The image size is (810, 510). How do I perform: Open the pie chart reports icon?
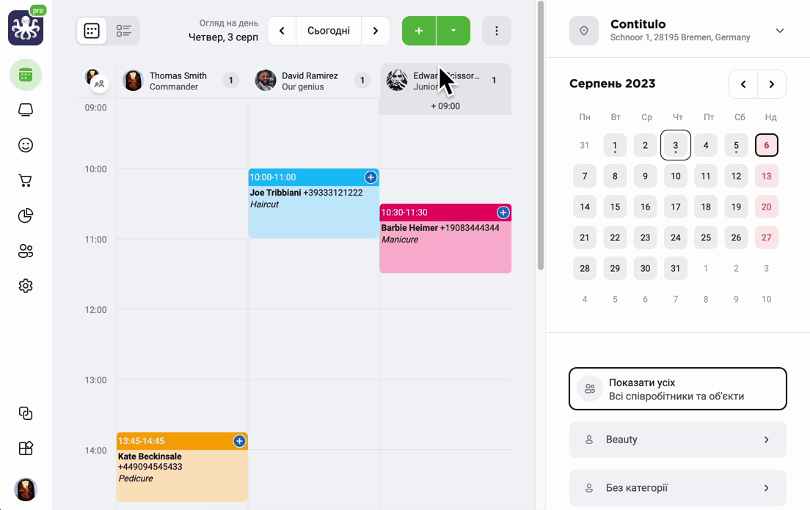25,215
